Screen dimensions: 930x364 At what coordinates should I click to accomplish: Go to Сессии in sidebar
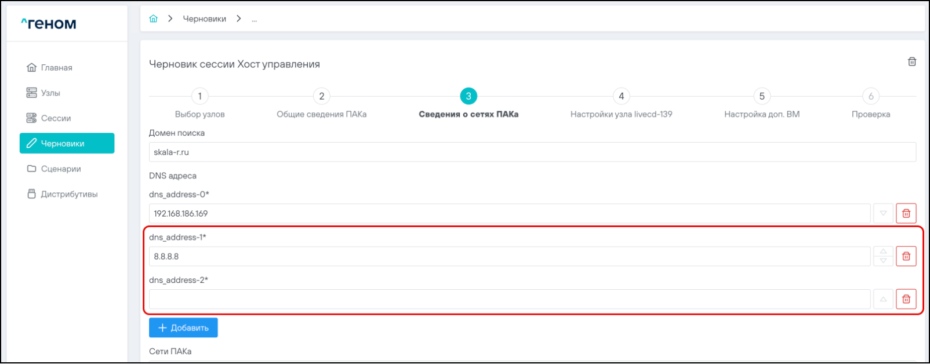[x=56, y=118]
